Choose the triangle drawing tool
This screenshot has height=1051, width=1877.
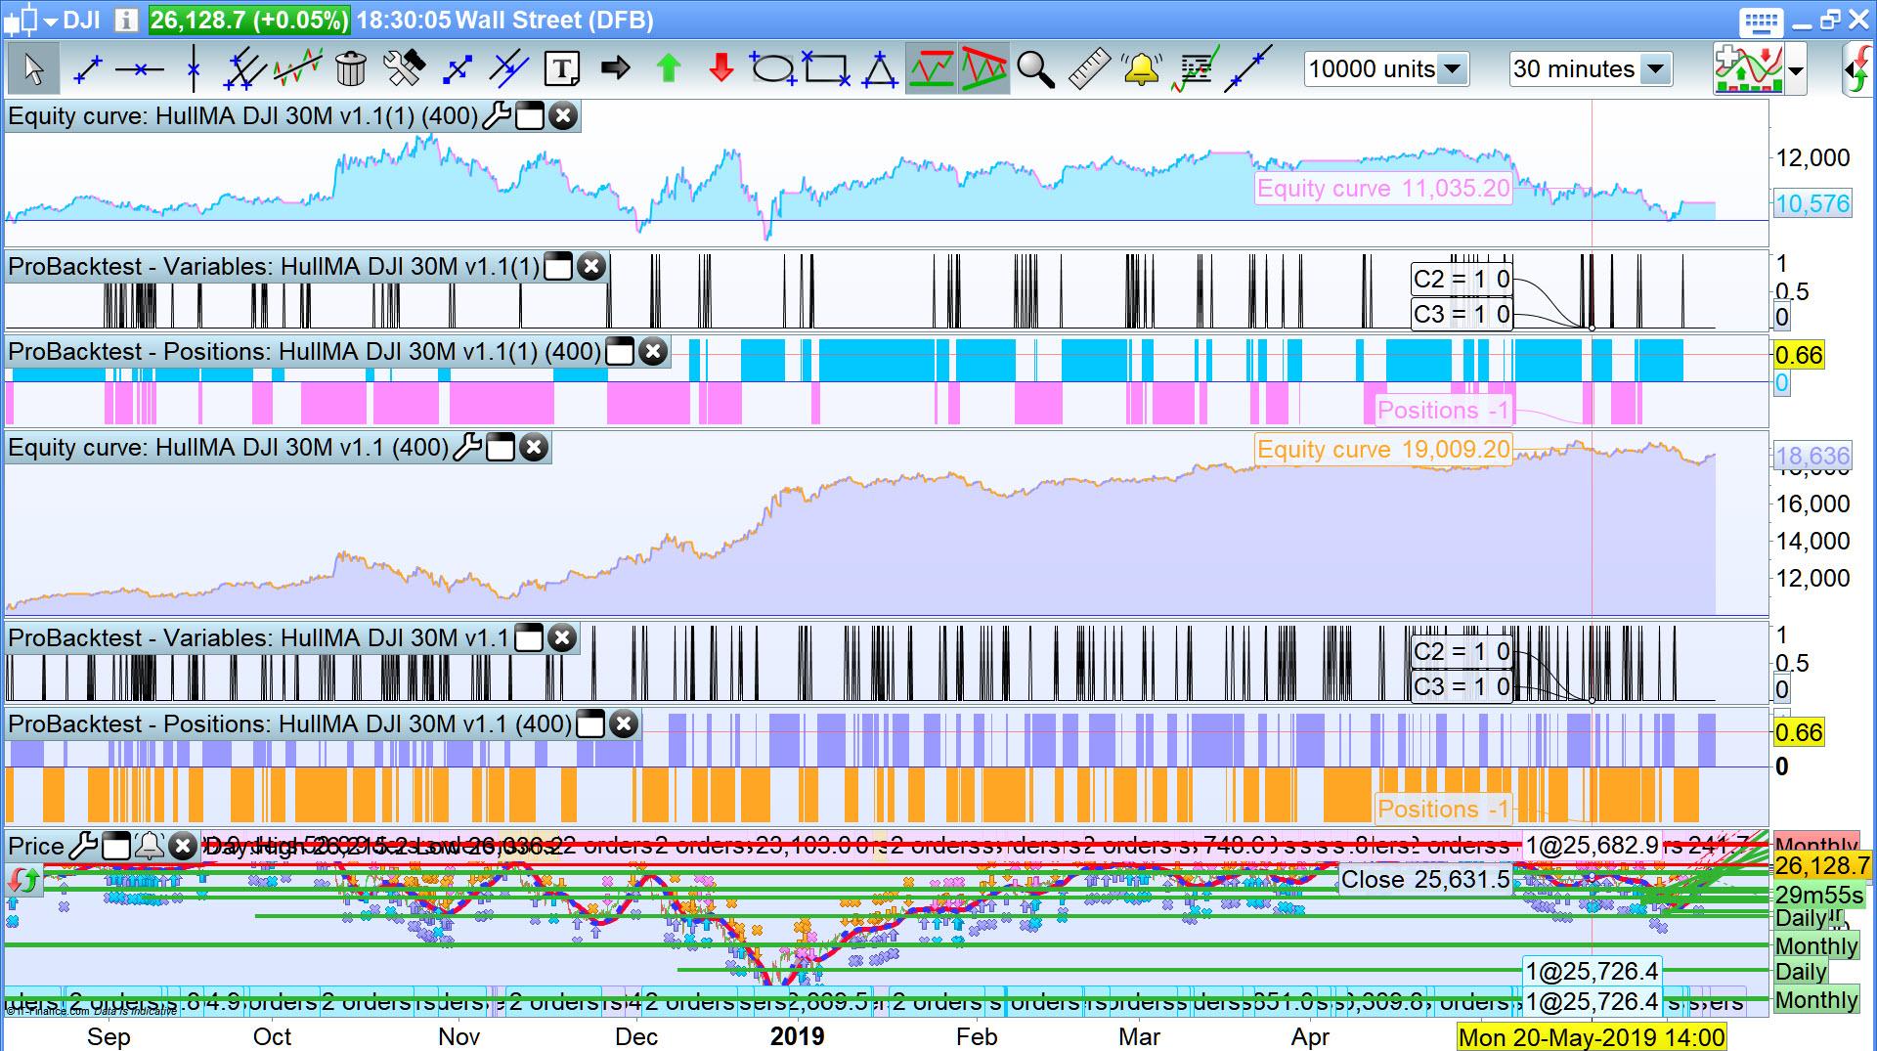(880, 69)
